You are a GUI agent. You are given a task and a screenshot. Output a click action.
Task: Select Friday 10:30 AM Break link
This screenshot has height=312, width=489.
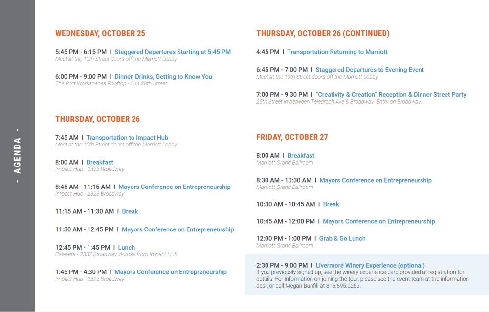click(331, 204)
